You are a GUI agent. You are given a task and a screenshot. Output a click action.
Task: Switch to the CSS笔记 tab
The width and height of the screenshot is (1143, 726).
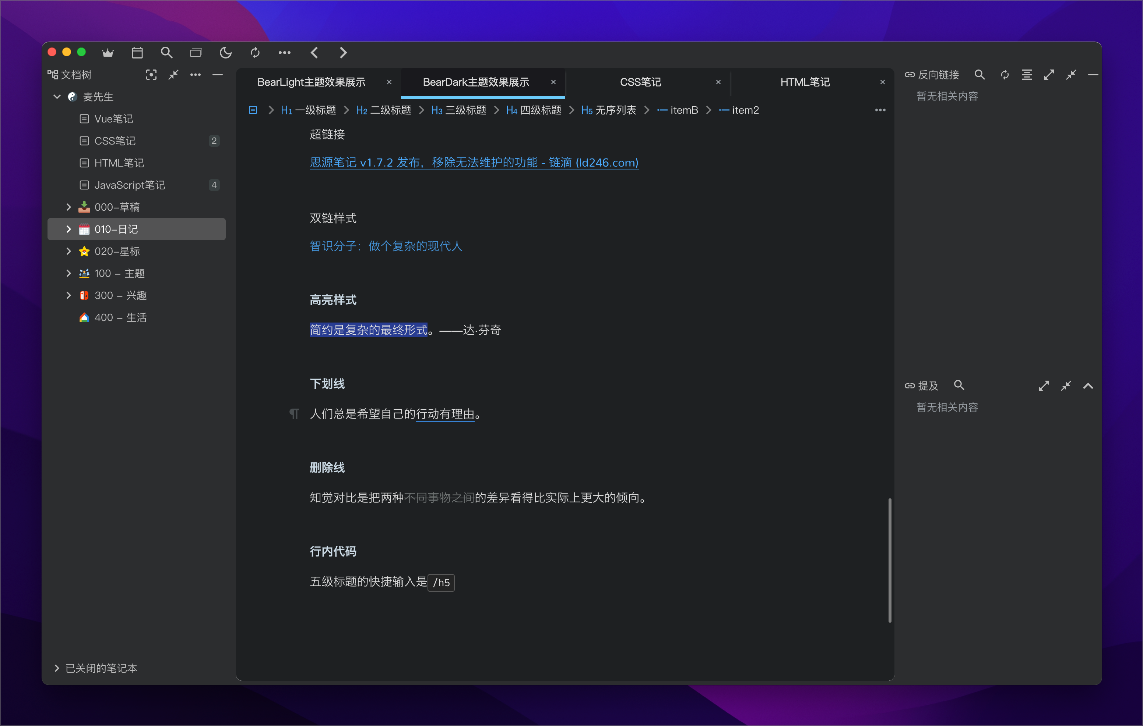tap(640, 82)
